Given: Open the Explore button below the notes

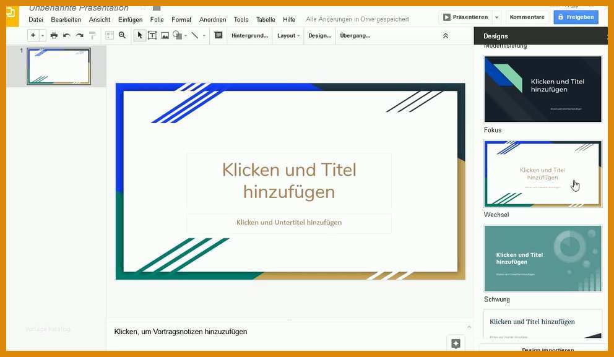Looking at the screenshot, I should 456,343.
